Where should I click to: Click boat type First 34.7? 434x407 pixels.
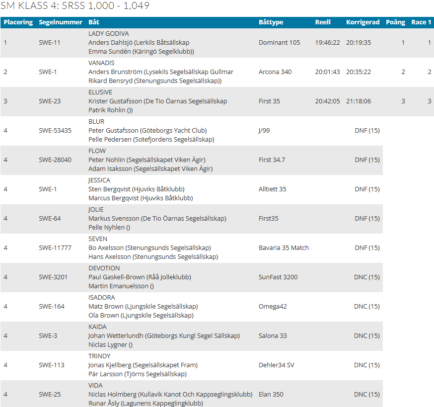pos(272,160)
